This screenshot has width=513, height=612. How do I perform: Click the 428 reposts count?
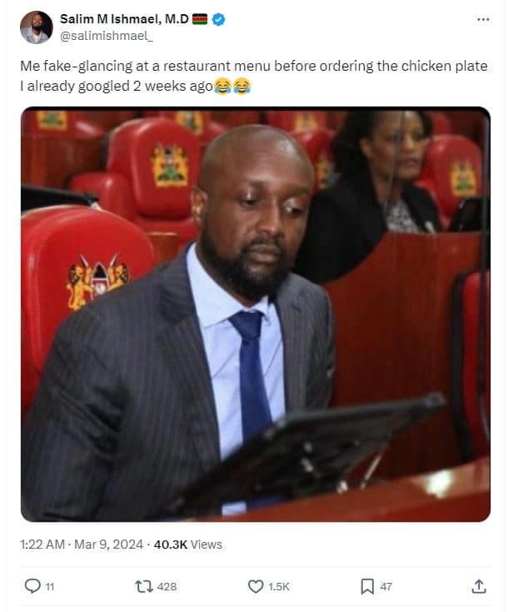click(x=167, y=586)
